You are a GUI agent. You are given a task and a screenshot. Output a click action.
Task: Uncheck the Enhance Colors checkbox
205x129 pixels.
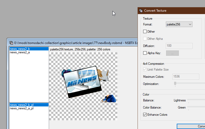coord(145,115)
